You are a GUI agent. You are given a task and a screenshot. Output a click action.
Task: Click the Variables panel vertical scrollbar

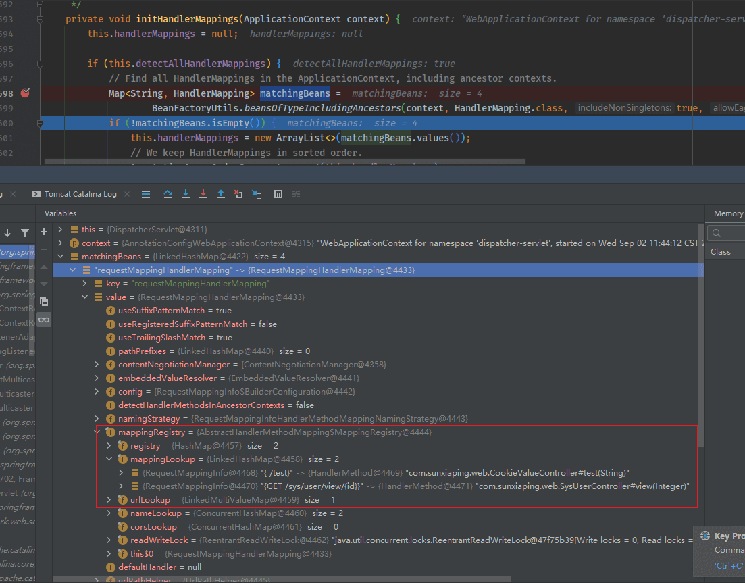[x=701, y=335]
